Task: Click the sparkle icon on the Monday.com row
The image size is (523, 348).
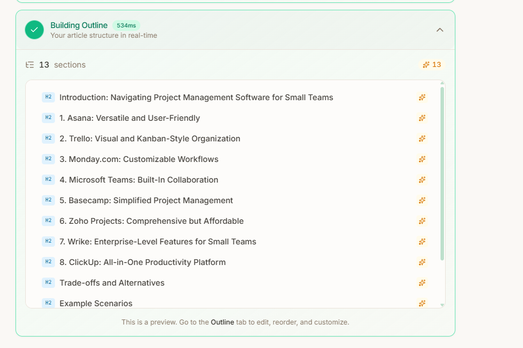Action: 422,159
